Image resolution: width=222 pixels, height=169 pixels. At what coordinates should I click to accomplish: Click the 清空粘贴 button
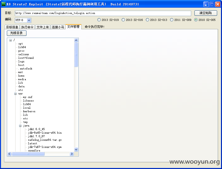206,13
